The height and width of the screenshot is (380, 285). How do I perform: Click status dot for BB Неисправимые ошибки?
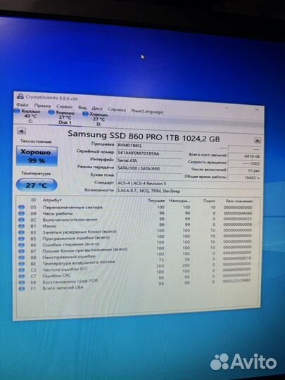click(22, 258)
